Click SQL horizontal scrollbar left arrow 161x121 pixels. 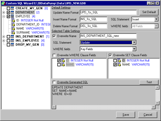54,107
